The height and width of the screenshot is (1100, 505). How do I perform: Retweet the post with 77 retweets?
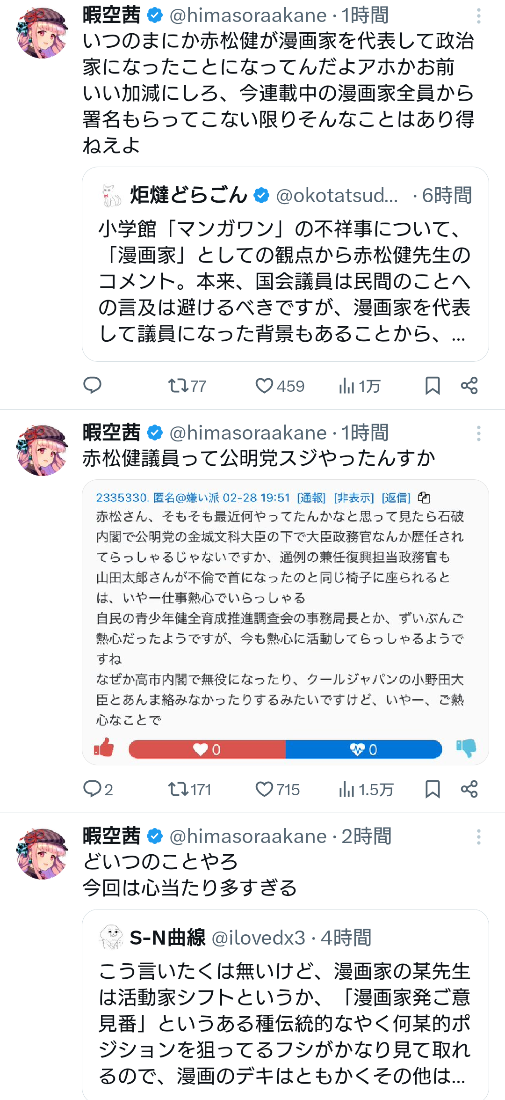coord(179,386)
